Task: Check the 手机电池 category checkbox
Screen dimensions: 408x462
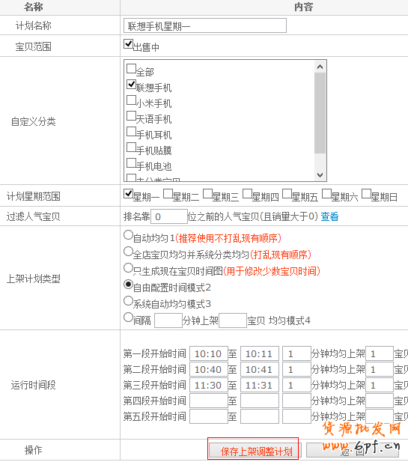Action: (131, 162)
